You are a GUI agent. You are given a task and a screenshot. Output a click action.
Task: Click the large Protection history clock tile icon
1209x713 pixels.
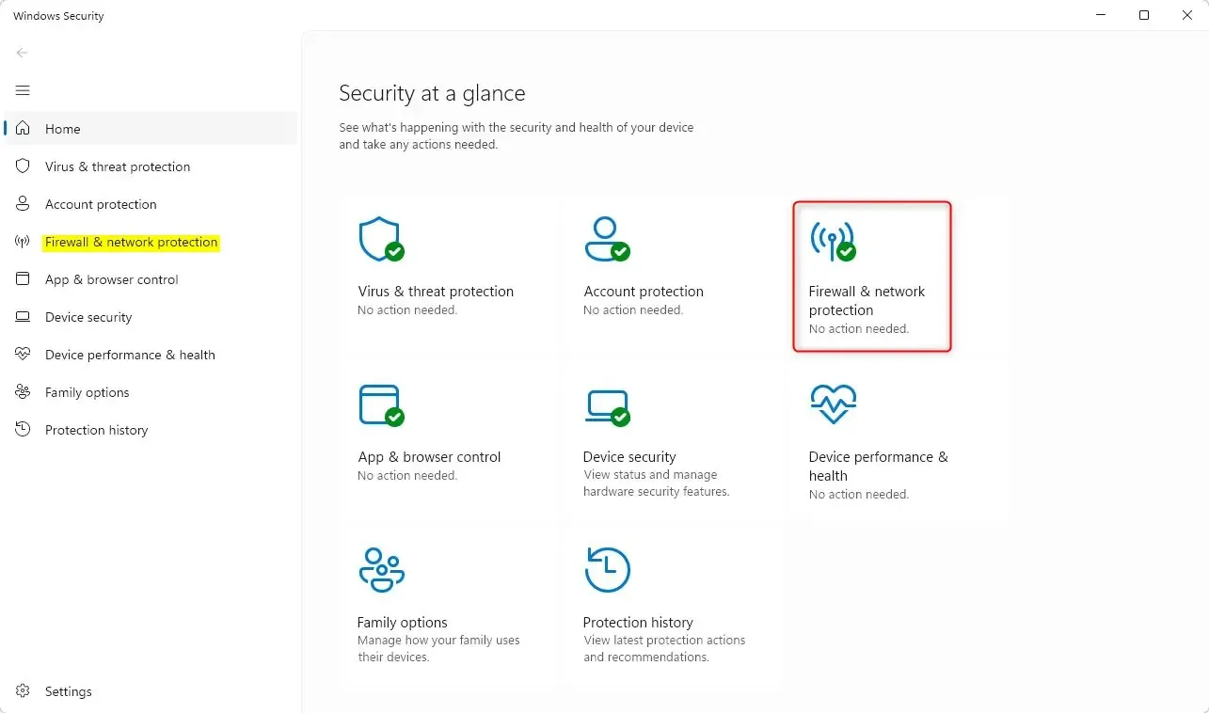[x=607, y=569]
